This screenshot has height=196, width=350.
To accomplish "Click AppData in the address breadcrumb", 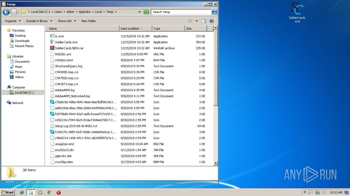I will pos(84,12).
